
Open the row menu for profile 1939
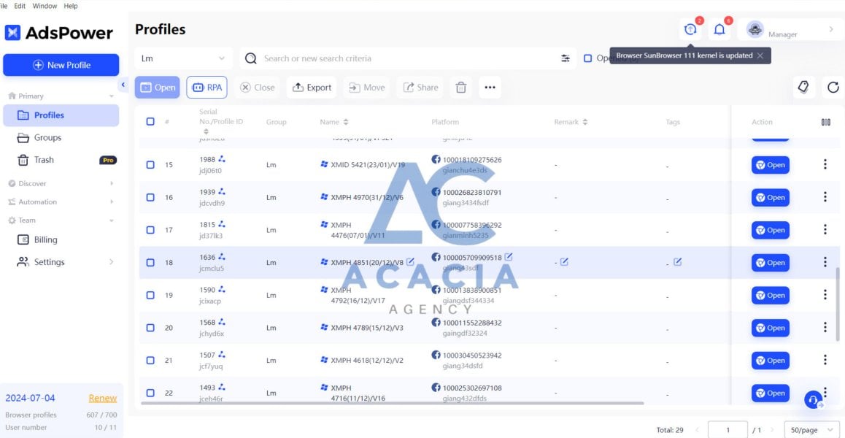pyautogui.click(x=825, y=197)
